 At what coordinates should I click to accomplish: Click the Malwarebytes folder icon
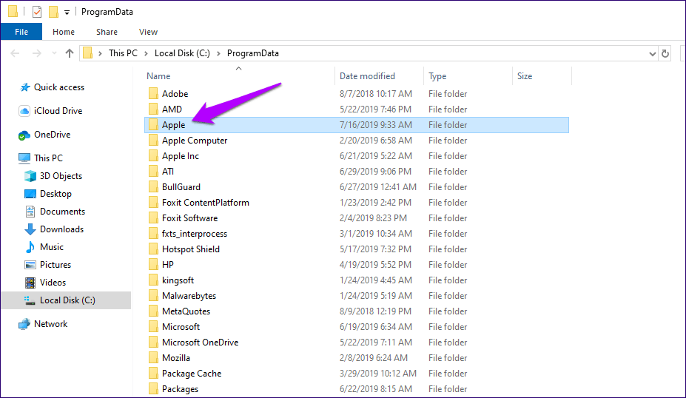click(x=153, y=296)
